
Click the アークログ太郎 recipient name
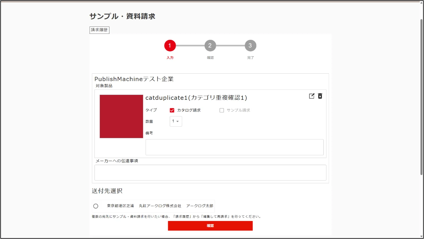coord(200,206)
